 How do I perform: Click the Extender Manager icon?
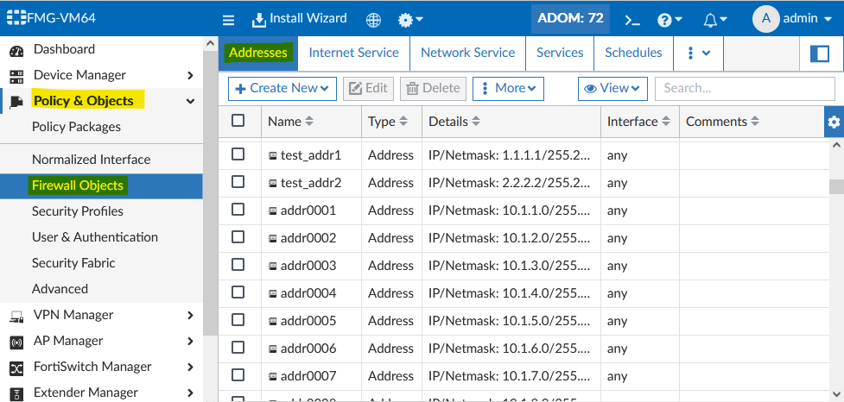[16, 394]
